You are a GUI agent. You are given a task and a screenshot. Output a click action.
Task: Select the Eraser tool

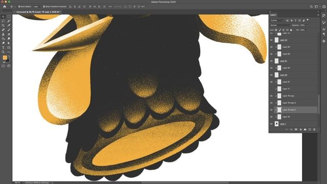click(9, 34)
